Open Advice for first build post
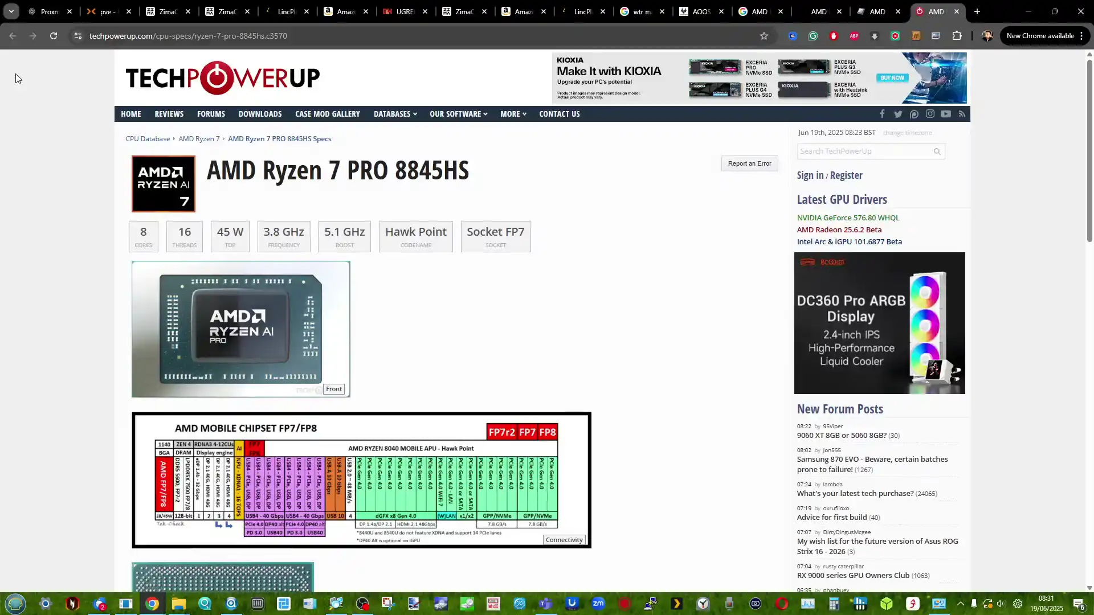 (832, 518)
